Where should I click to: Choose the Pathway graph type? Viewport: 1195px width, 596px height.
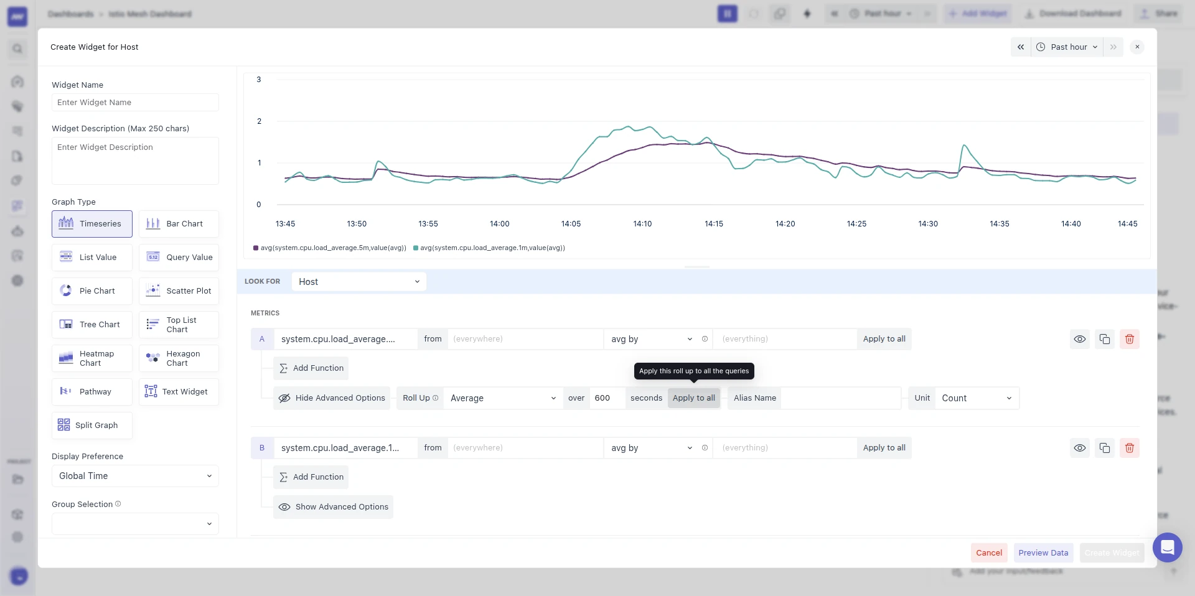(x=92, y=392)
